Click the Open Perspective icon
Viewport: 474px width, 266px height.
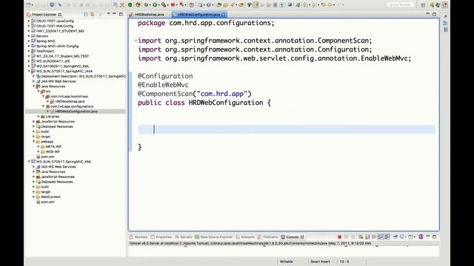coord(423,5)
